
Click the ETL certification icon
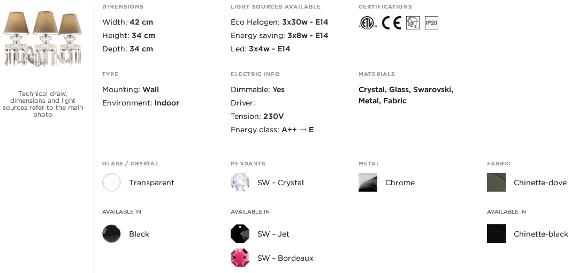pos(368,23)
